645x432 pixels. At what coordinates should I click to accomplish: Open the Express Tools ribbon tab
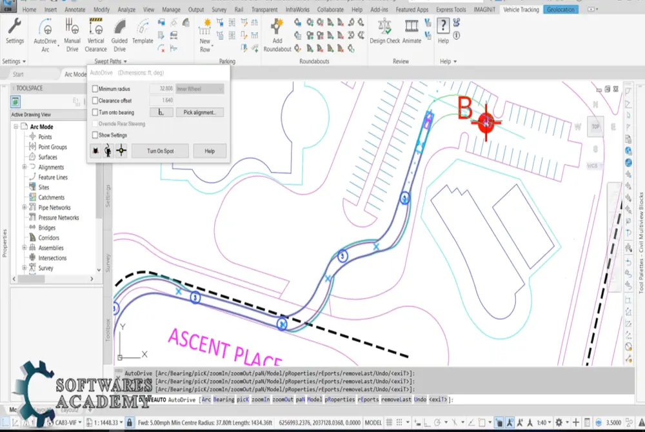(451, 10)
